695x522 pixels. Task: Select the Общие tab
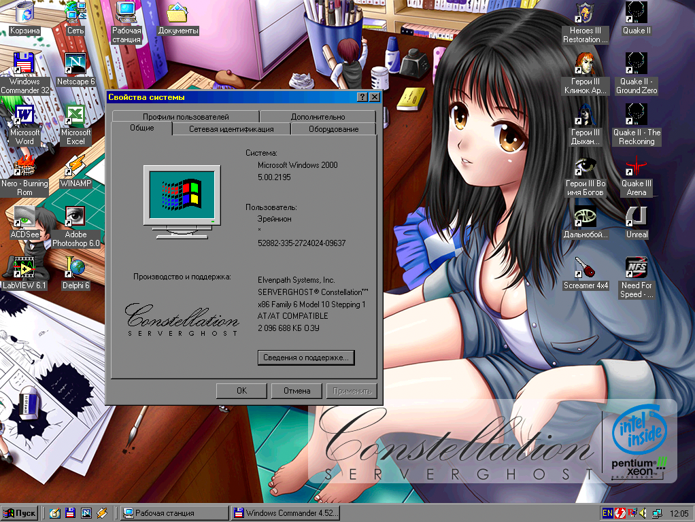[x=142, y=128]
